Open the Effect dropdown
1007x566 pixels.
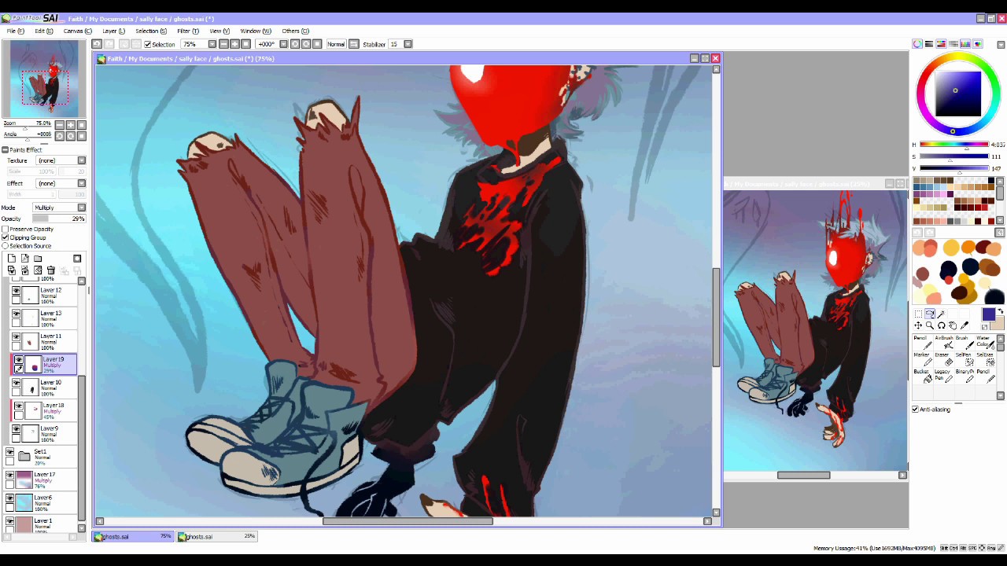(60, 183)
